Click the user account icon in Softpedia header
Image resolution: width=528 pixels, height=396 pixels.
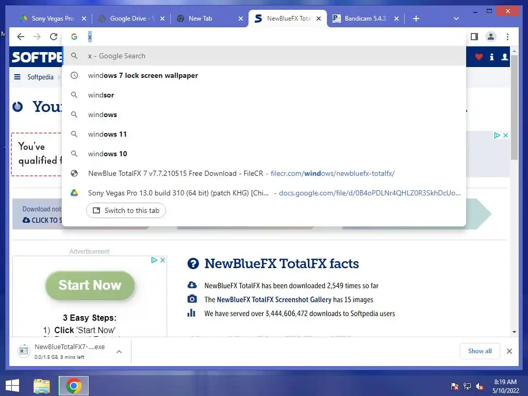504,57
